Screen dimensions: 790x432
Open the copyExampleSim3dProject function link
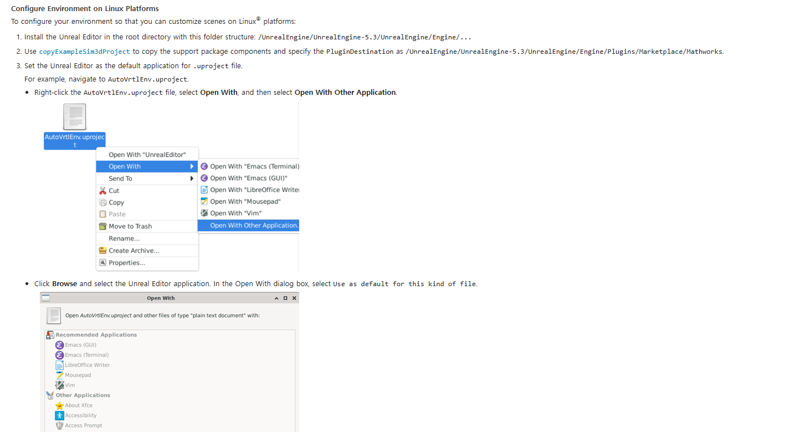pyautogui.click(x=84, y=52)
